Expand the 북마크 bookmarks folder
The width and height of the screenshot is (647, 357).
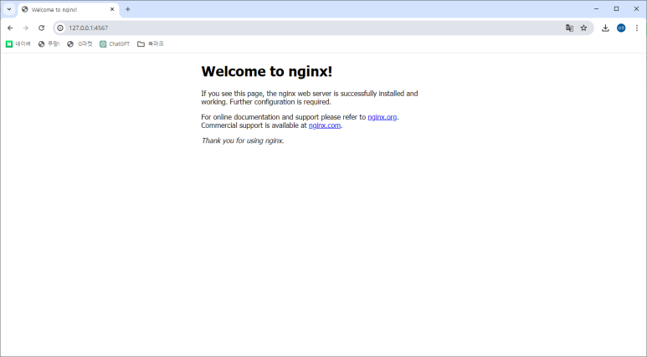(151, 43)
